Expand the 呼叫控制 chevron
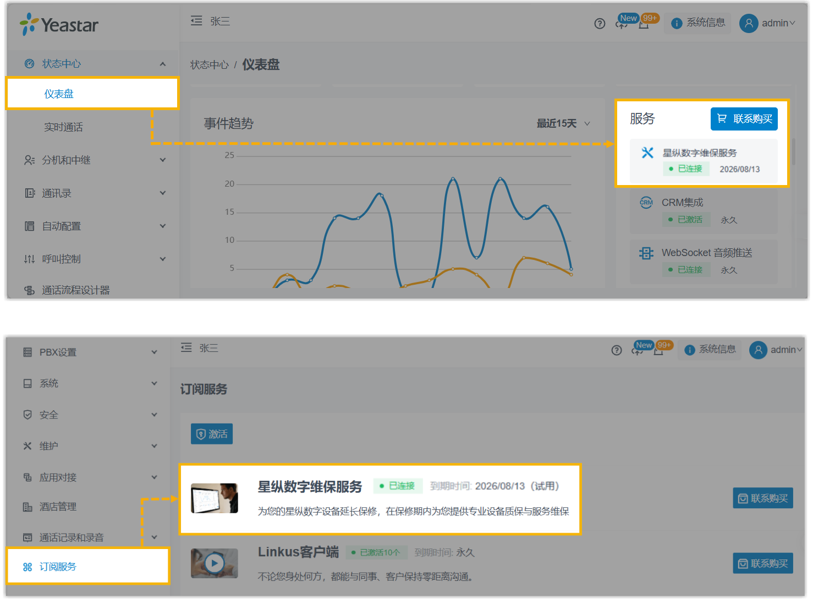 point(163,259)
